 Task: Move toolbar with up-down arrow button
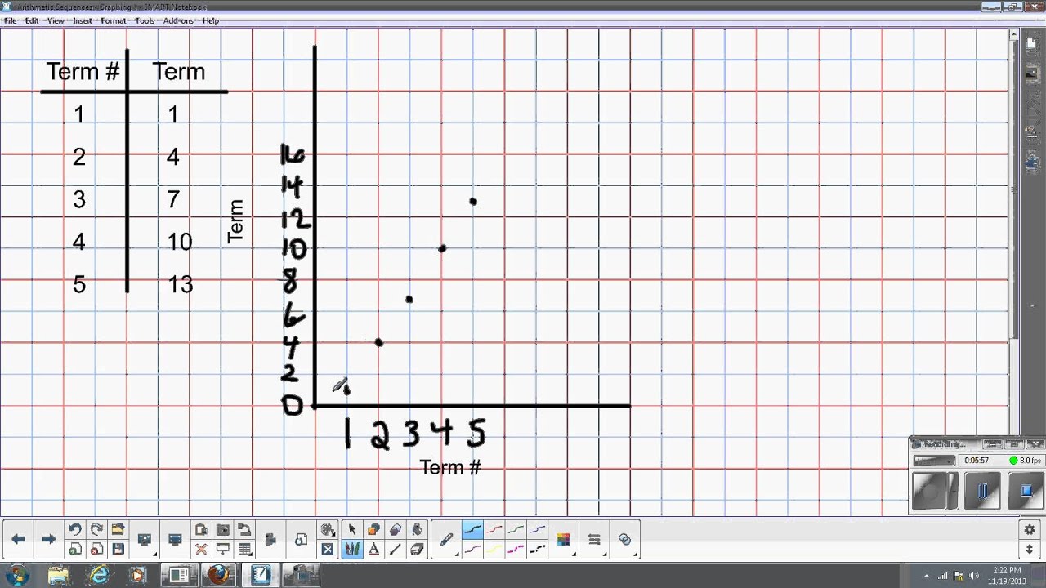[x=1030, y=550]
